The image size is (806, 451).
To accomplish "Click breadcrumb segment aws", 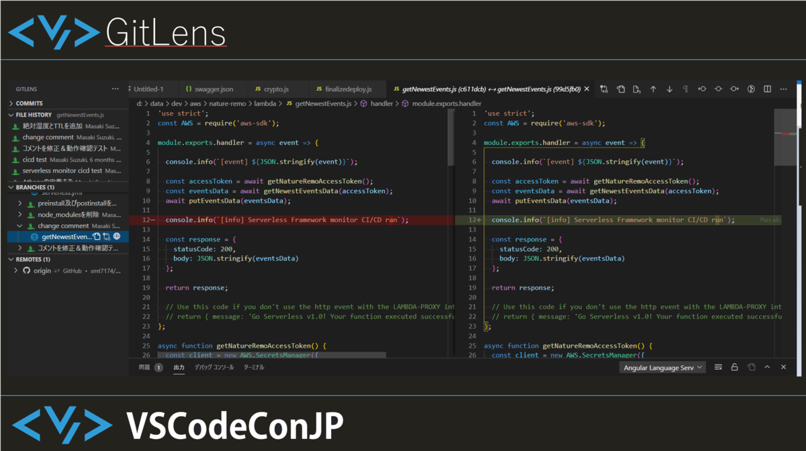I will (195, 104).
